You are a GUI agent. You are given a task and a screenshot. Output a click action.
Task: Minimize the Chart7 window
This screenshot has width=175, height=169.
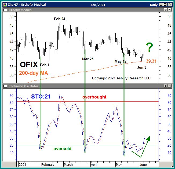click(160, 5)
